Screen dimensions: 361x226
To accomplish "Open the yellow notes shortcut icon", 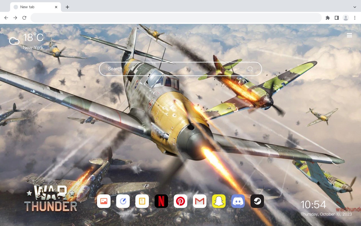I will pos(142,201).
